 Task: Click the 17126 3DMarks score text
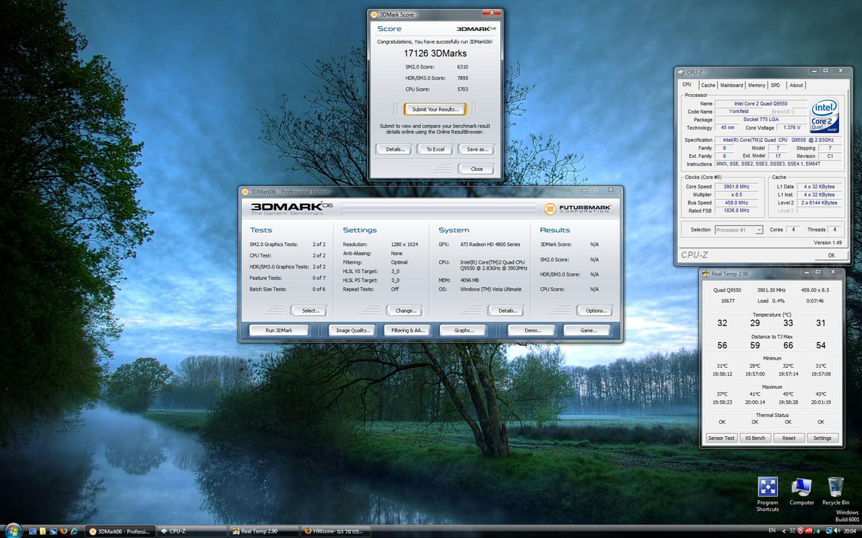[435, 53]
